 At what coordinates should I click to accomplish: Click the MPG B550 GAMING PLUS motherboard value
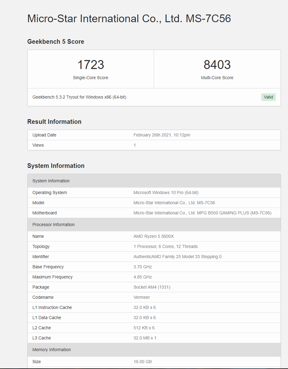(x=202, y=213)
